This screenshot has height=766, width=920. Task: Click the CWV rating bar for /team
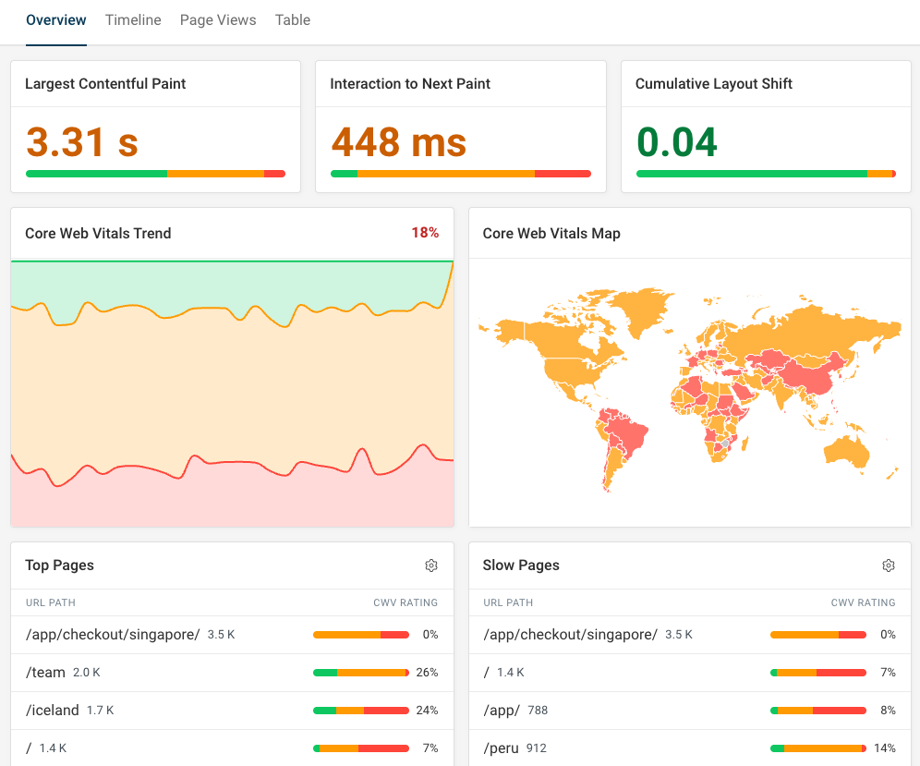(x=361, y=672)
